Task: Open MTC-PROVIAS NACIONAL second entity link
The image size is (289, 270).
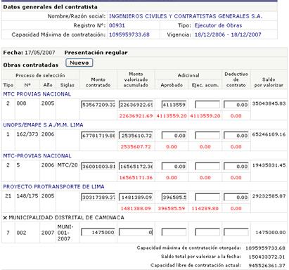Action: [37, 156]
